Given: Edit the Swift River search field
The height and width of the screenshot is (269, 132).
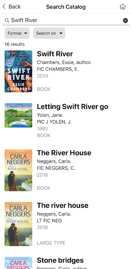Looking at the screenshot, I should tap(66, 21).
